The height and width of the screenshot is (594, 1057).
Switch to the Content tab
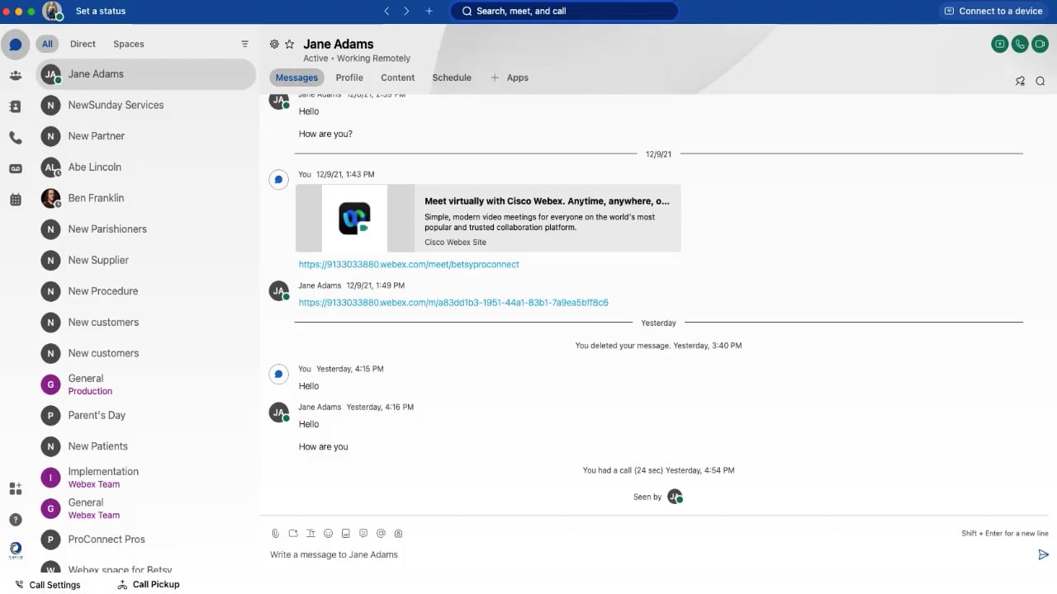(397, 78)
